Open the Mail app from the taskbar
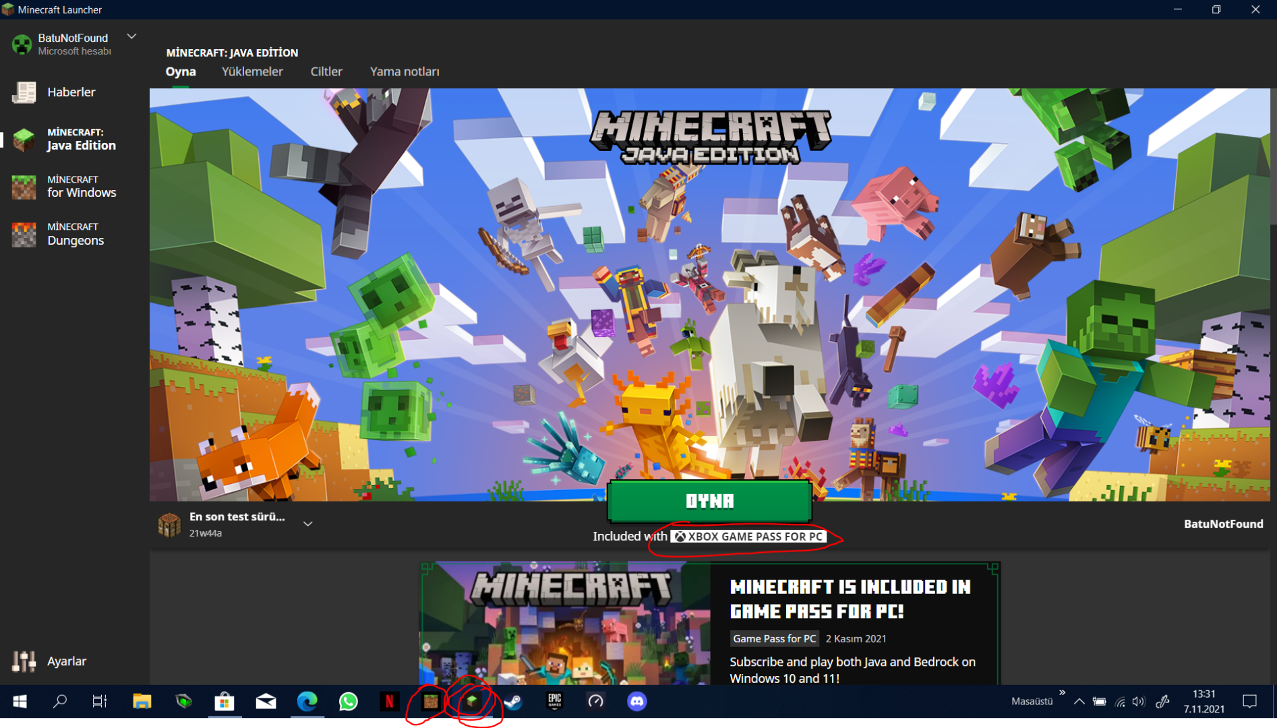The width and height of the screenshot is (1277, 728). tap(266, 702)
